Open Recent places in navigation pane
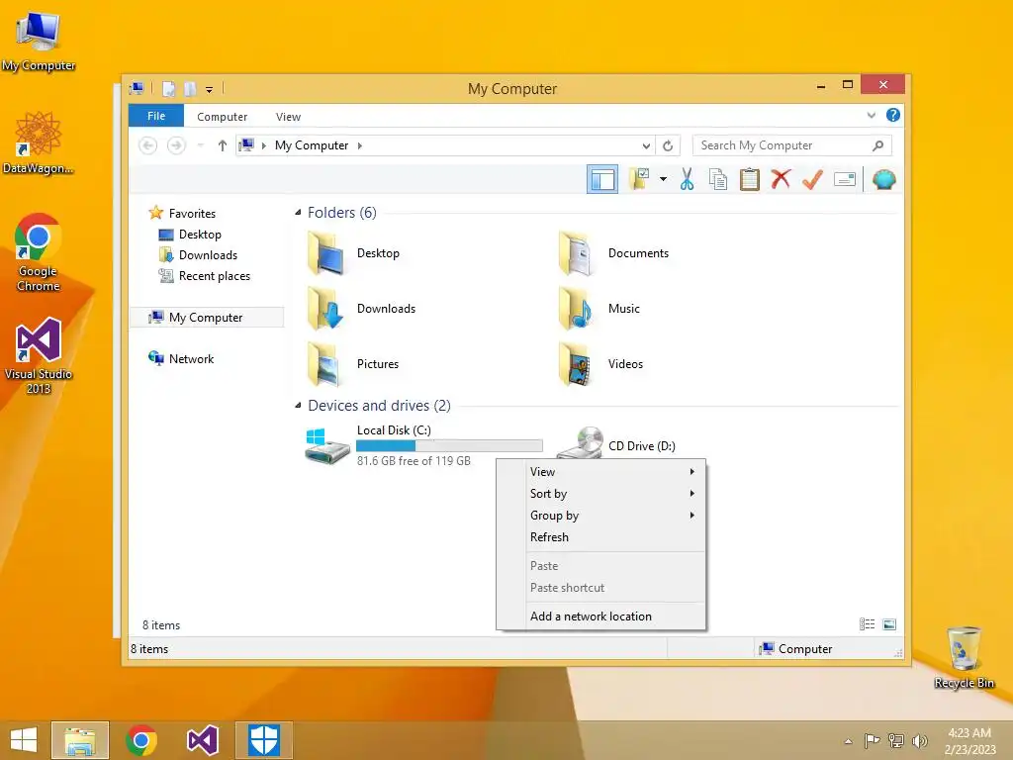Screen dimensions: 1013x760 pos(214,276)
